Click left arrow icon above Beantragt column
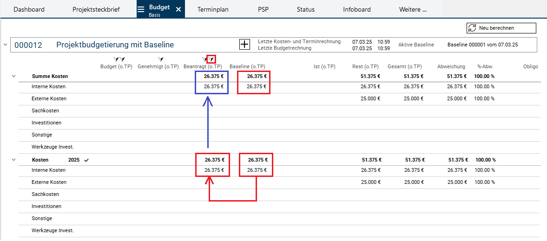This screenshot has height=241, width=547. coord(205,59)
